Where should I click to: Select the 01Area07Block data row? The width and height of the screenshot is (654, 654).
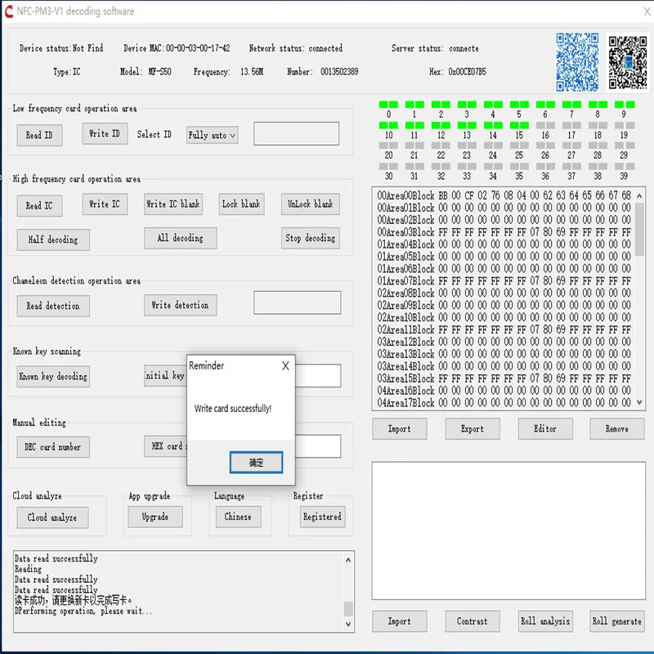[504, 280]
